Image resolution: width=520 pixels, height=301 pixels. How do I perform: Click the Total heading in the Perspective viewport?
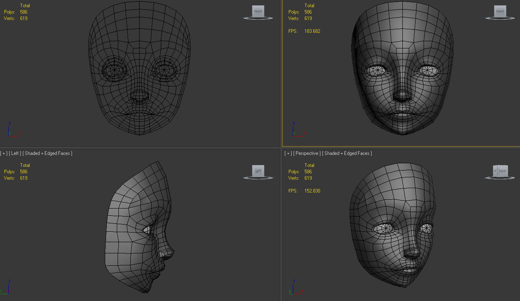(309, 165)
